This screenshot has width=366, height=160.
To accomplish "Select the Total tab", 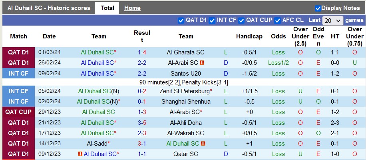I will click(x=107, y=8).
